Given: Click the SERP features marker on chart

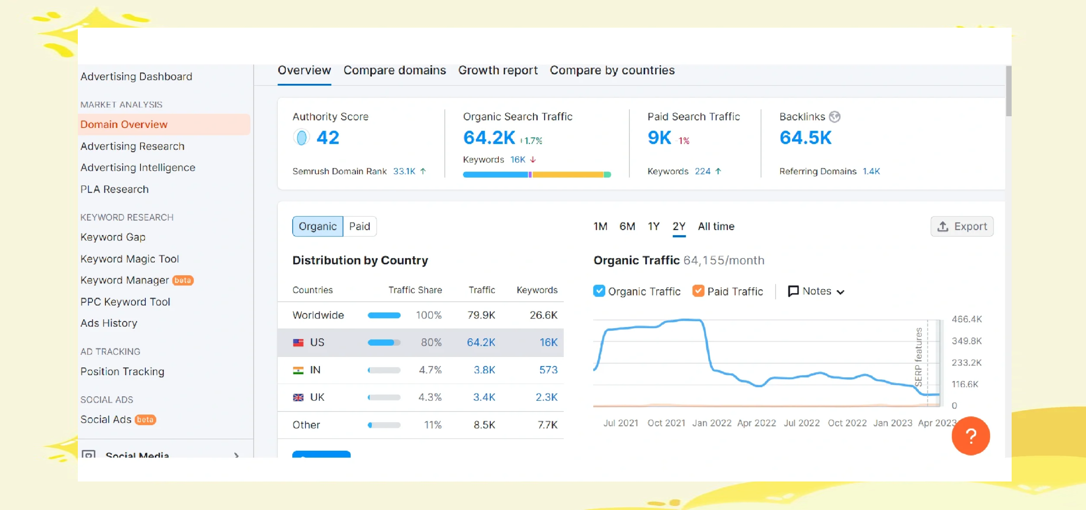Looking at the screenshot, I should tap(919, 357).
